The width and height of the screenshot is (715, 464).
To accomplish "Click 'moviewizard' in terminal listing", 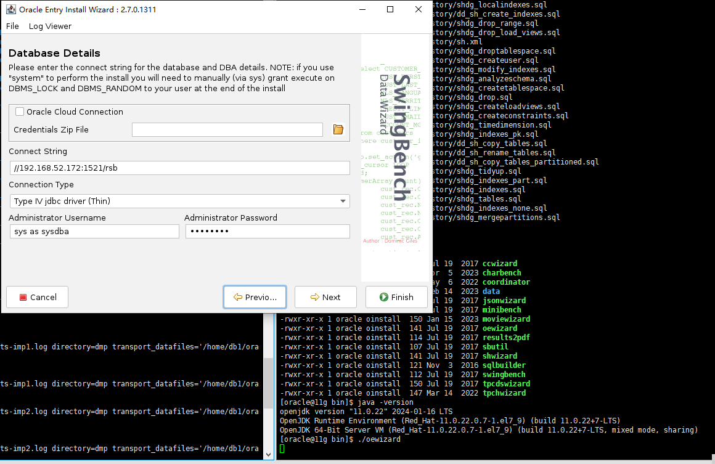I will click(x=506, y=319).
